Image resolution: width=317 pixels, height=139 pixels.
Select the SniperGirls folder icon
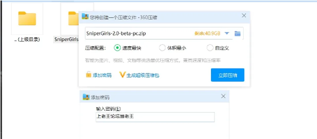pyautogui.click(x=73, y=18)
